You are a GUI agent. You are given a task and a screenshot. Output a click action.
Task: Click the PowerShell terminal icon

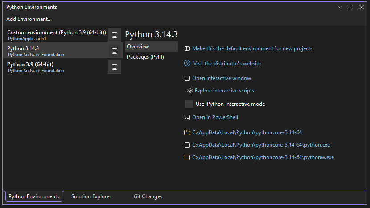pyautogui.click(x=187, y=117)
